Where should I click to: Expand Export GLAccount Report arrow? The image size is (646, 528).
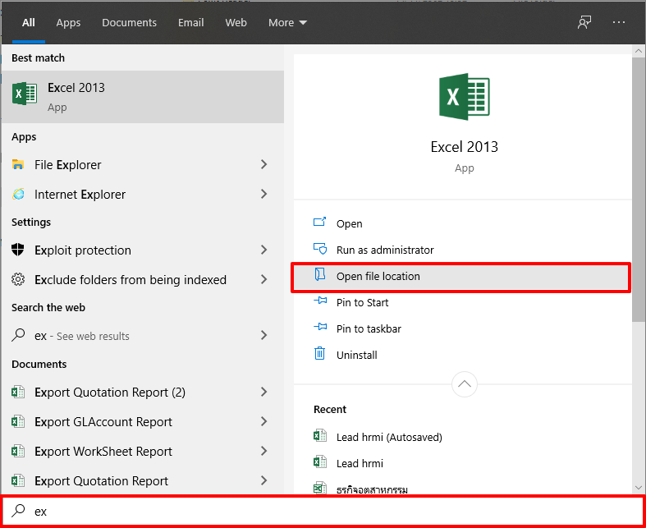(264, 421)
